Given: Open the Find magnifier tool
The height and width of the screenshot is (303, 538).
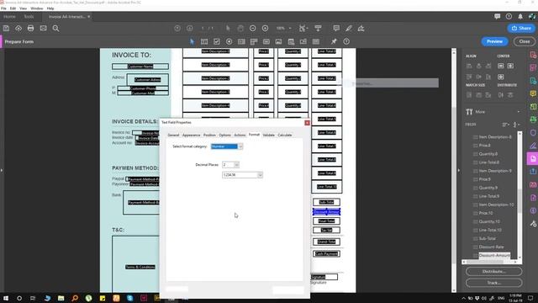Looking at the screenshot, I should 55,29.
